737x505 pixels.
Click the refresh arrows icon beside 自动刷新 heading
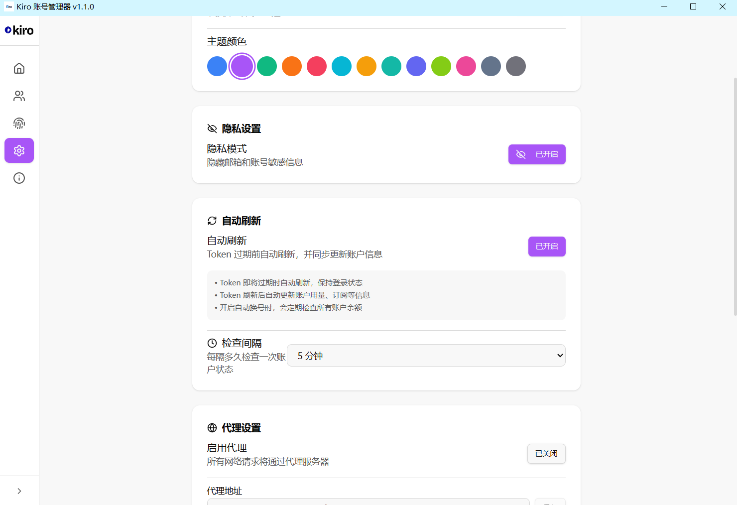pos(212,221)
